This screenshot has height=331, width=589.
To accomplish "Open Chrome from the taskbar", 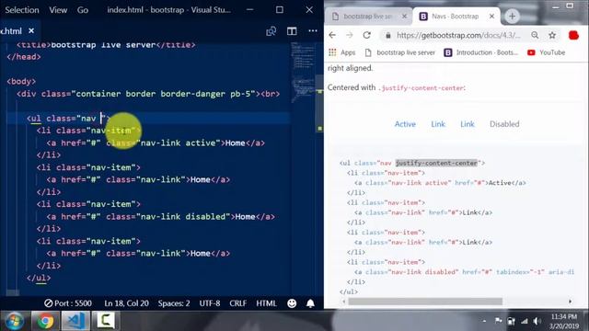I will click(x=45, y=321).
